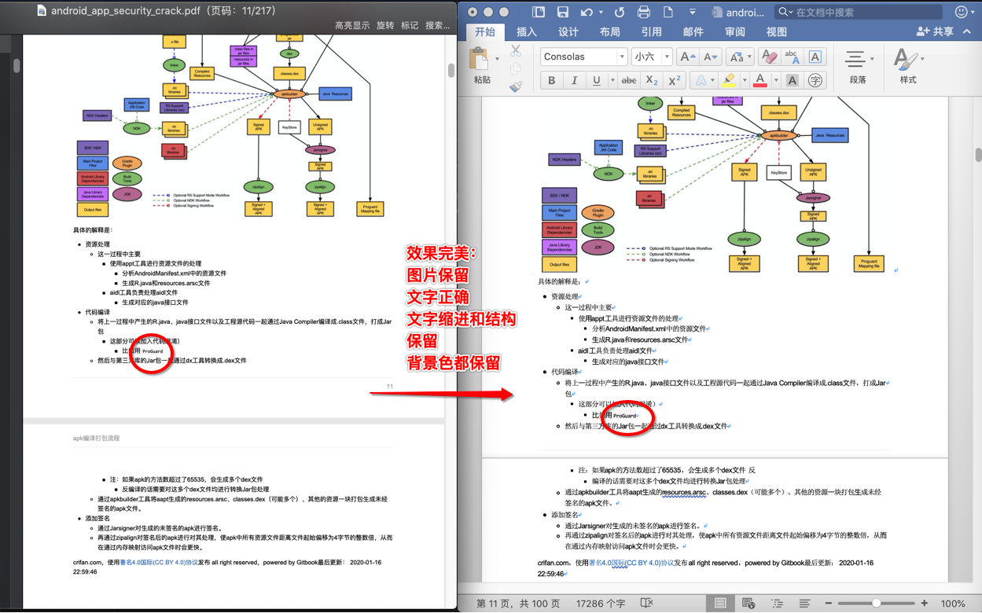Image resolution: width=982 pixels, height=613 pixels.
Task: Open the paste options dropdown arrow
Action: point(497,59)
